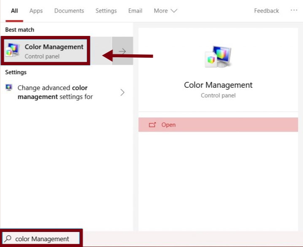
Task: Open the three-dot options menu
Action: click(294, 10)
